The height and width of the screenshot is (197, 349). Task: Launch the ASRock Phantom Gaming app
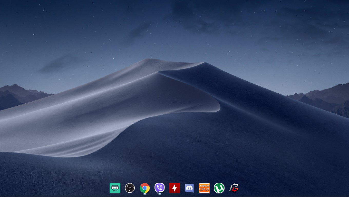[x=234, y=188]
